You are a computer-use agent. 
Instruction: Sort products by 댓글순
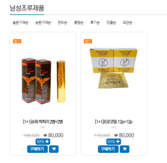[x=111, y=22]
